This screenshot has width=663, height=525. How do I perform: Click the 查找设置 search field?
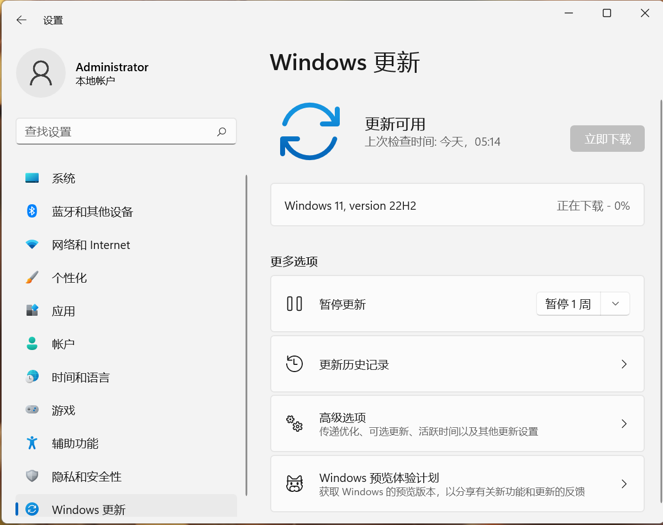126,131
